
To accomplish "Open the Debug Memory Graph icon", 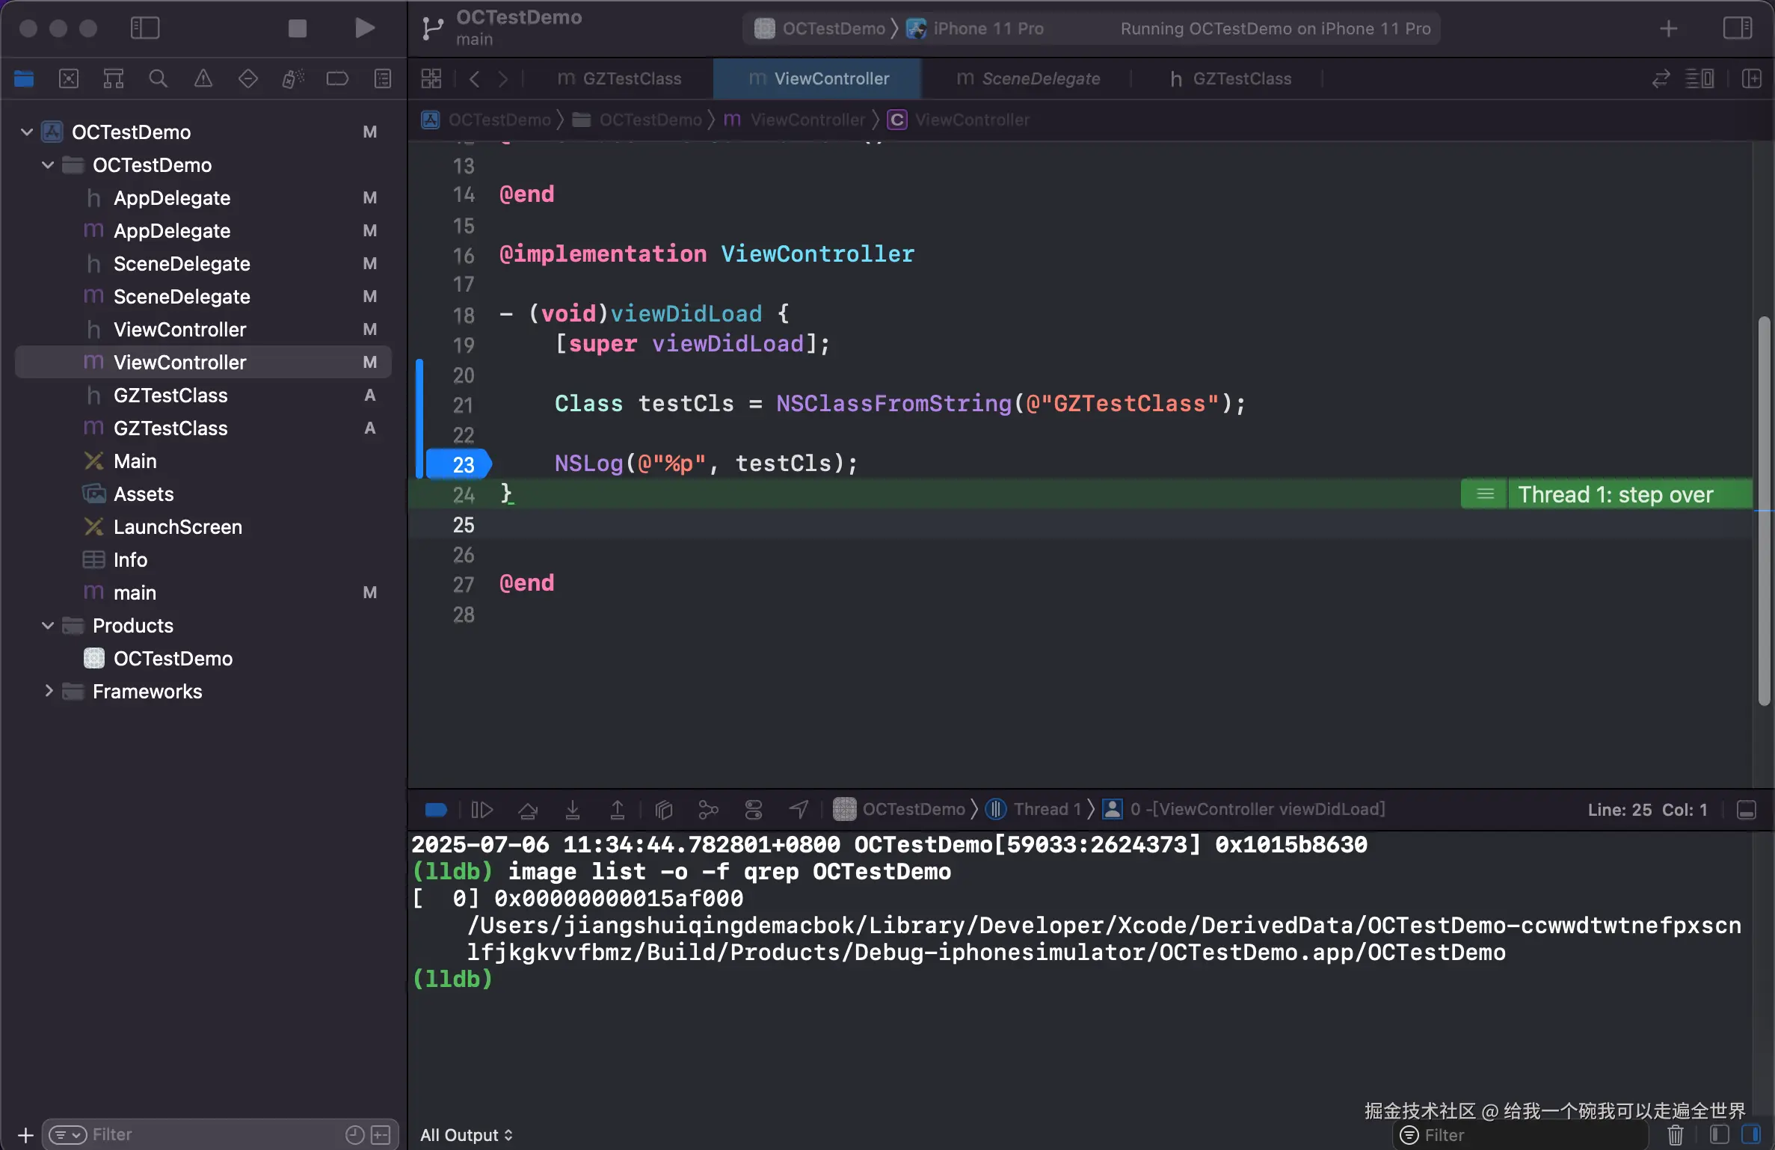I will point(708,810).
